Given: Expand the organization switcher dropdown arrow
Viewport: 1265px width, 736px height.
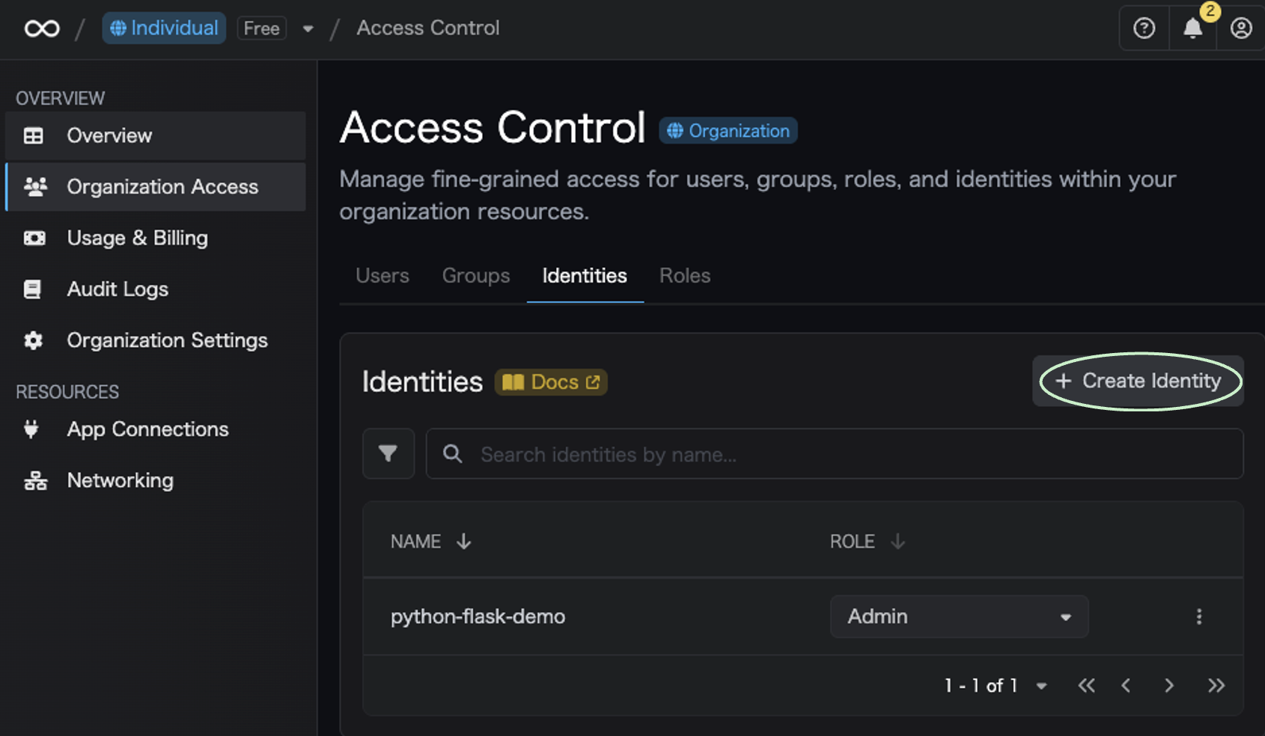Looking at the screenshot, I should coord(308,29).
